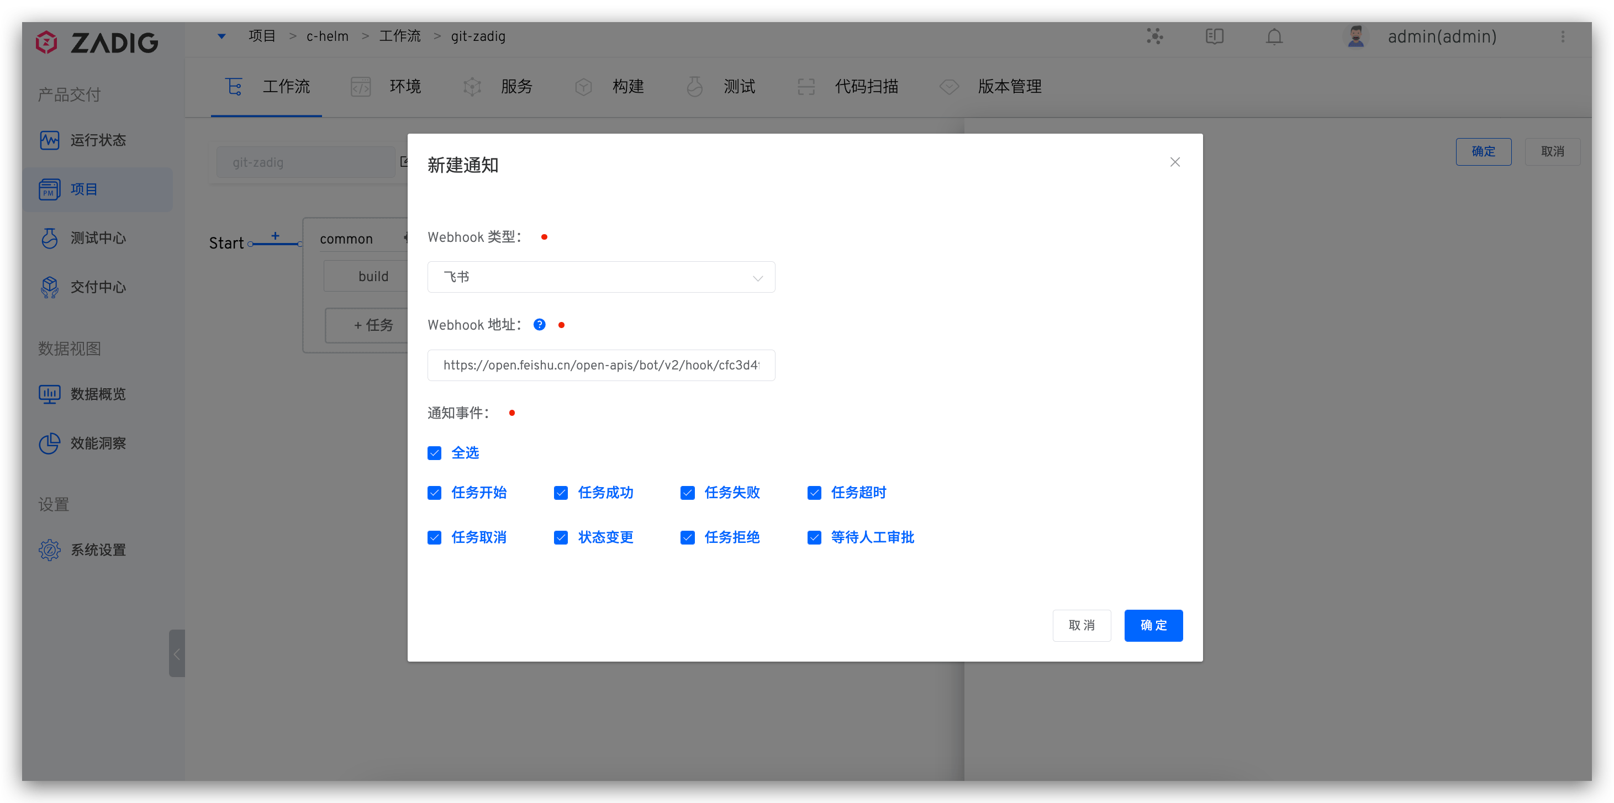Open 数据概览 from the sidebar

[97, 395]
